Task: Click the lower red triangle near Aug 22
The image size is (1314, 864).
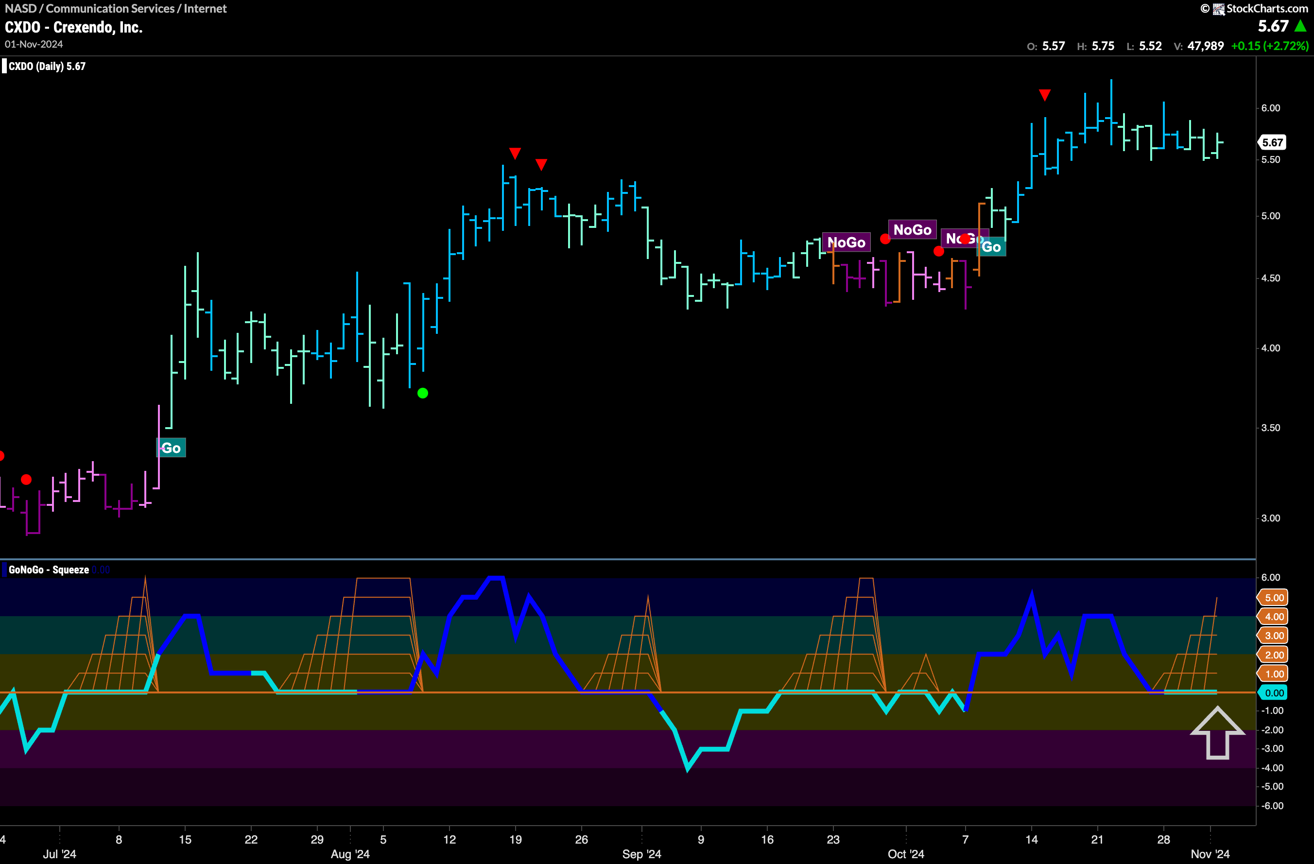Action: (542, 165)
